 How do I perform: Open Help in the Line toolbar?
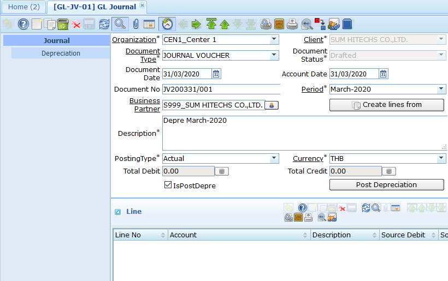[303, 208]
